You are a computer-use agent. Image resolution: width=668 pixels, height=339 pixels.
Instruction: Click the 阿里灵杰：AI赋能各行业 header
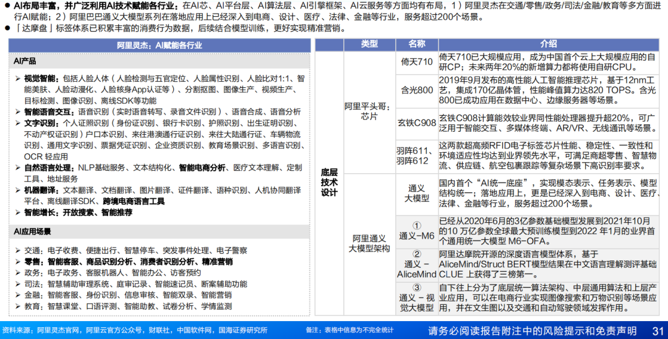point(160,45)
